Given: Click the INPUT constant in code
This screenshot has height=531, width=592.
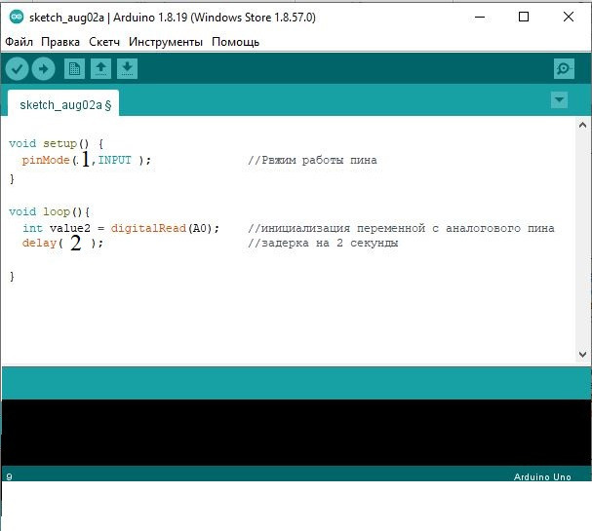Looking at the screenshot, I should [114, 160].
